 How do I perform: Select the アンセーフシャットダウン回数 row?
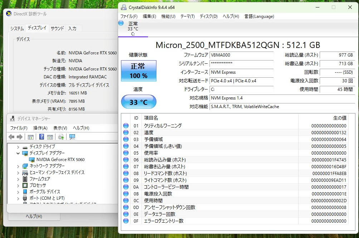pos(235,207)
